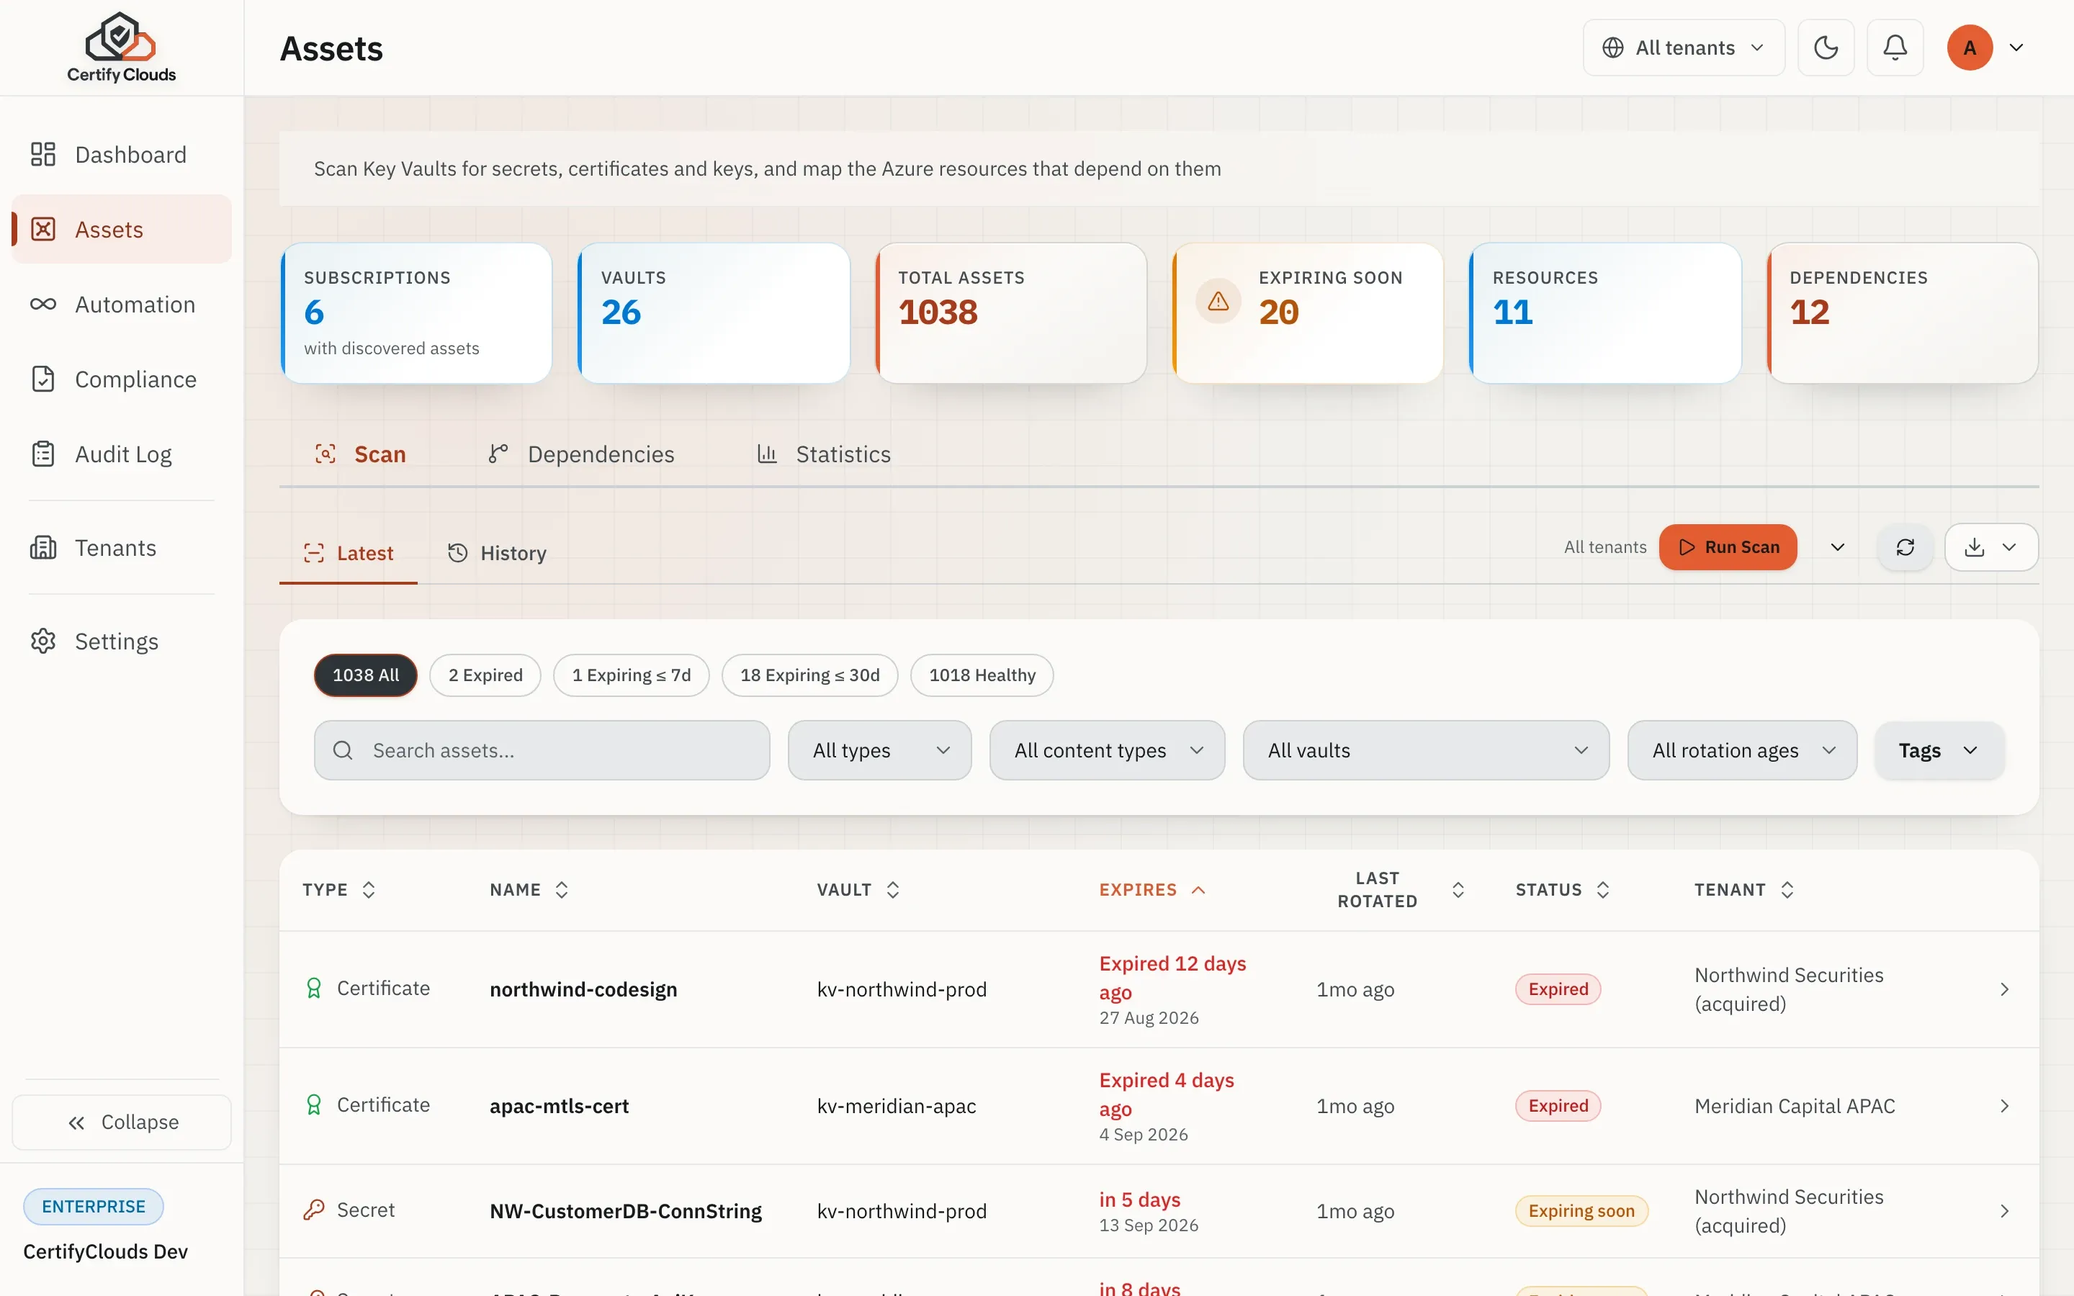Image resolution: width=2074 pixels, height=1296 pixels.
Task: Sort by the Type column
Action: (339, 890)
